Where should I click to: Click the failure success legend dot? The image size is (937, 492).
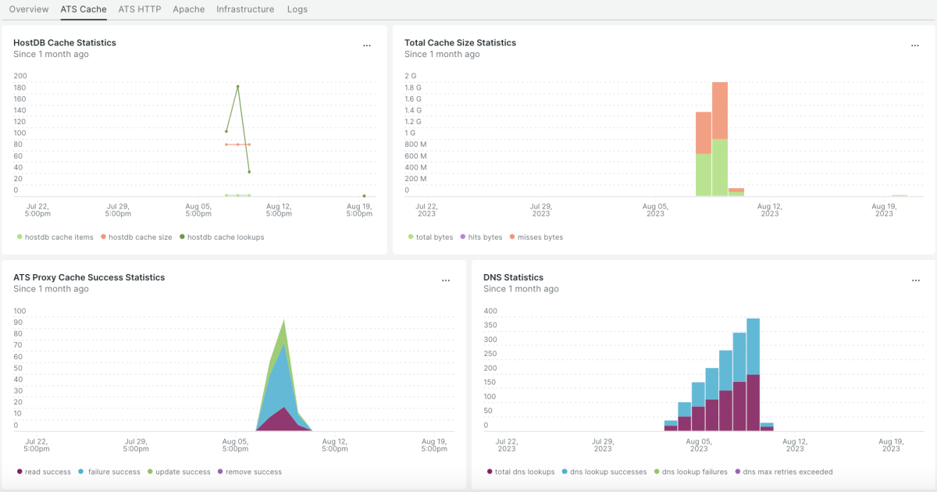click(81, 472)
